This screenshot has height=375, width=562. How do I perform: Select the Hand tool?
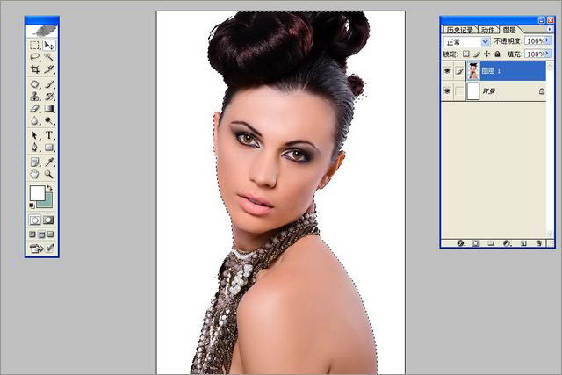(35, 174)
